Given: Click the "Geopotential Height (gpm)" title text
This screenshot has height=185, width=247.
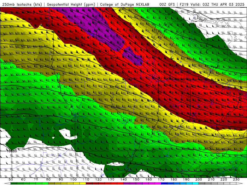Looking at the screenshot, I should coord(71,4).
